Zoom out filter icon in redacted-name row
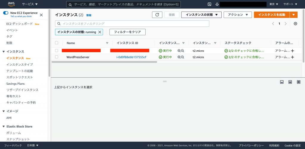The height and width of the screenshot is (149, 305). pyautogui.click(x=183, y=51)
